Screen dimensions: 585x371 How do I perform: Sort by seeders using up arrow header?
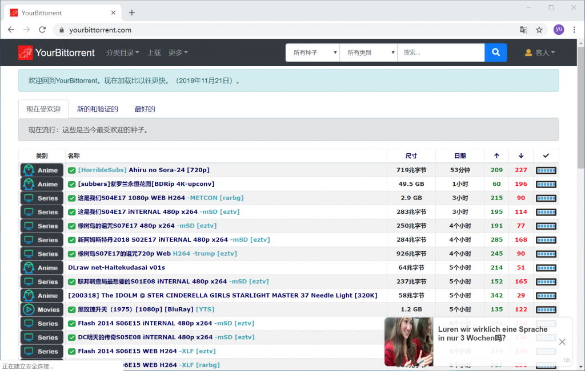496,156
